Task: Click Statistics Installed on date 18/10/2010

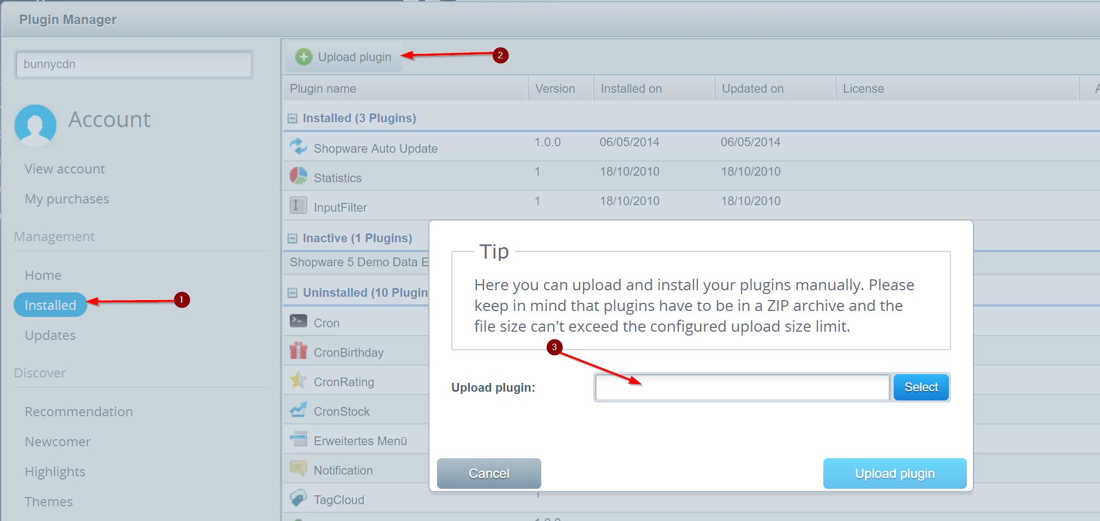Action: click(630, 171)
